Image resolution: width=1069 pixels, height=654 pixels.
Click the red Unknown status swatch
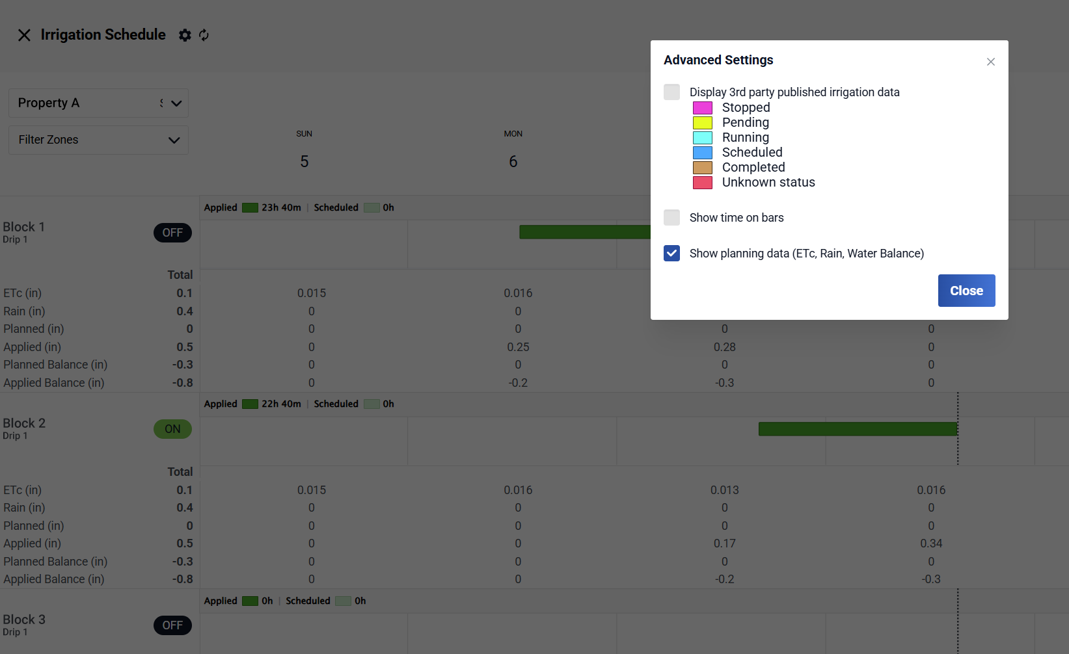click(703, 183)
